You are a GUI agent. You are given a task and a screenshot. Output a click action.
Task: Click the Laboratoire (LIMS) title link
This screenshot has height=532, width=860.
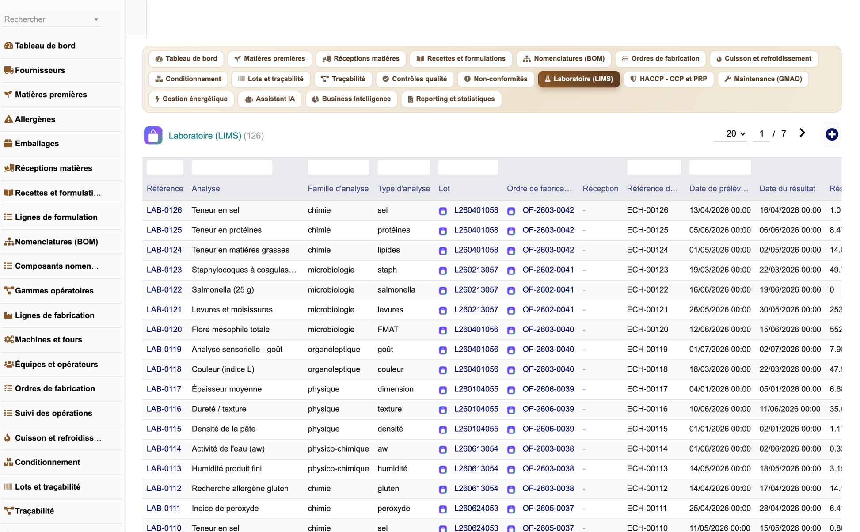pos(205,136)
